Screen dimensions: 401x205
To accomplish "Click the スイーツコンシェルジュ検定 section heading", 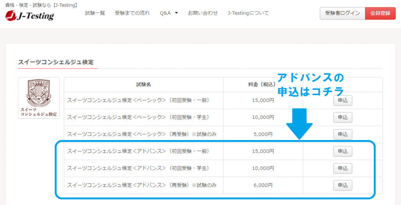I will (56, 62).
